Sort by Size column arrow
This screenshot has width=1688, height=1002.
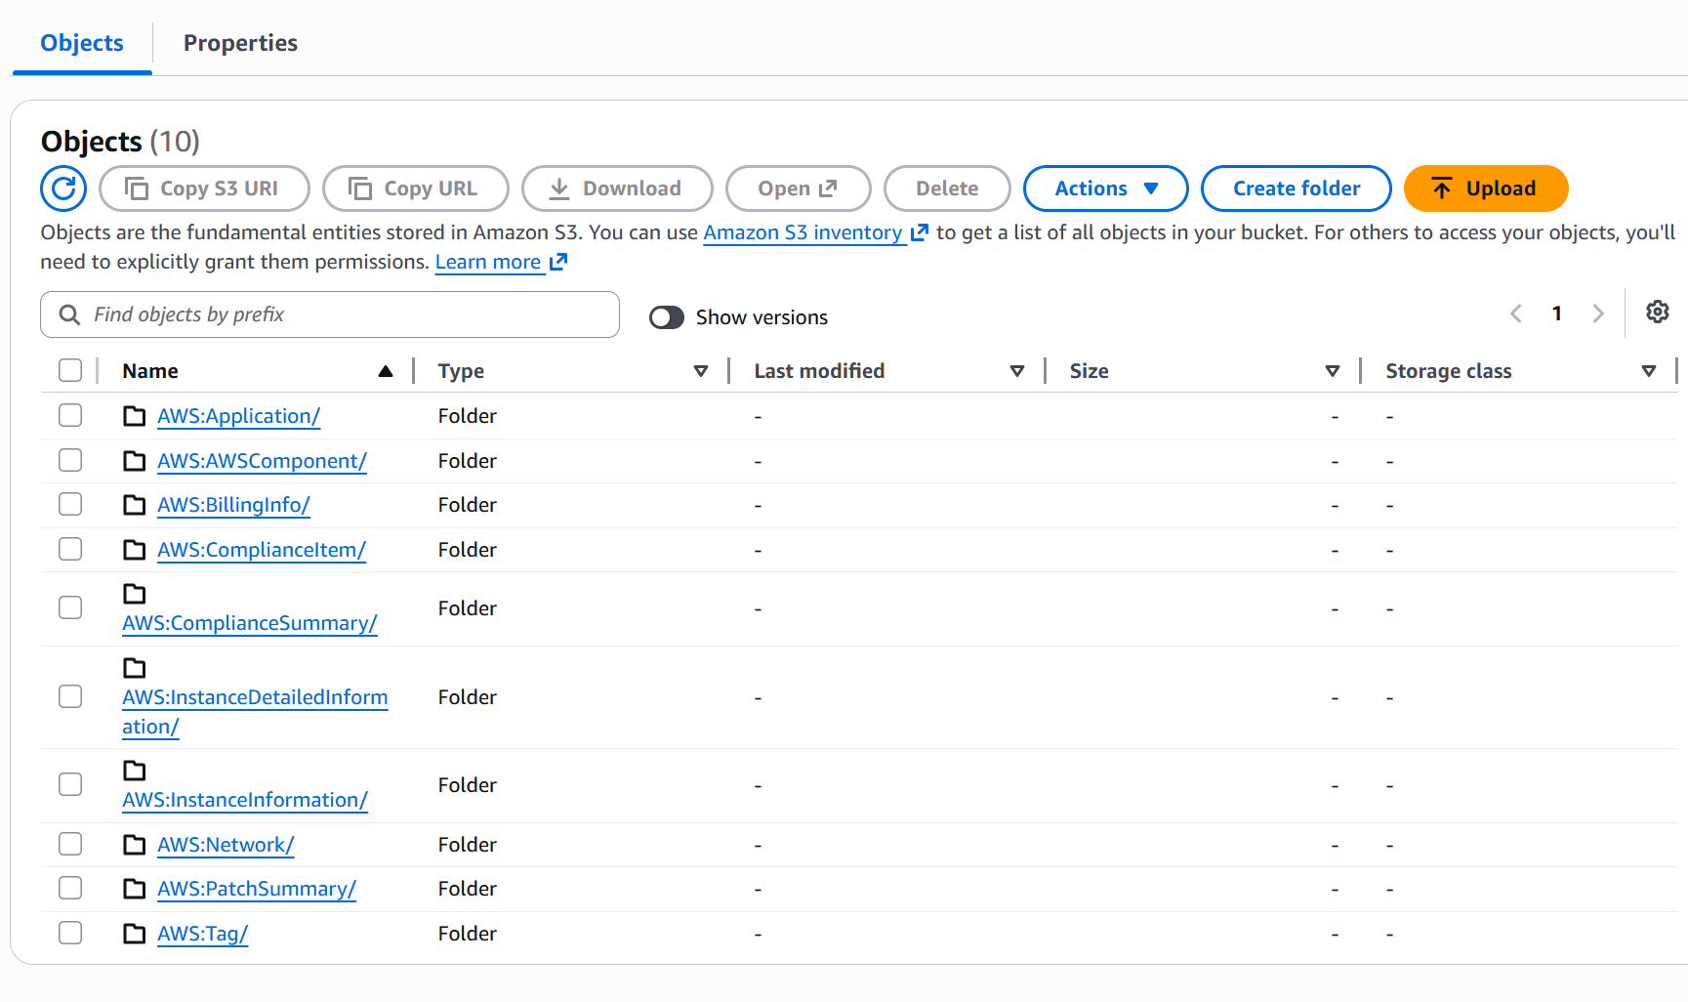click(x=1333, y=371)
